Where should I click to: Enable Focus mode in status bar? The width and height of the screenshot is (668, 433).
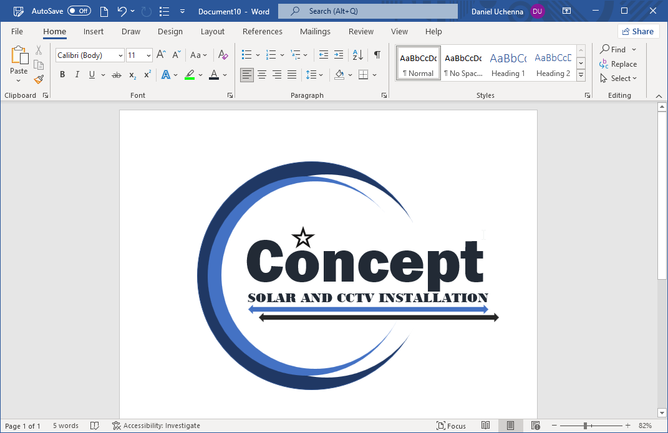[452, 425]
